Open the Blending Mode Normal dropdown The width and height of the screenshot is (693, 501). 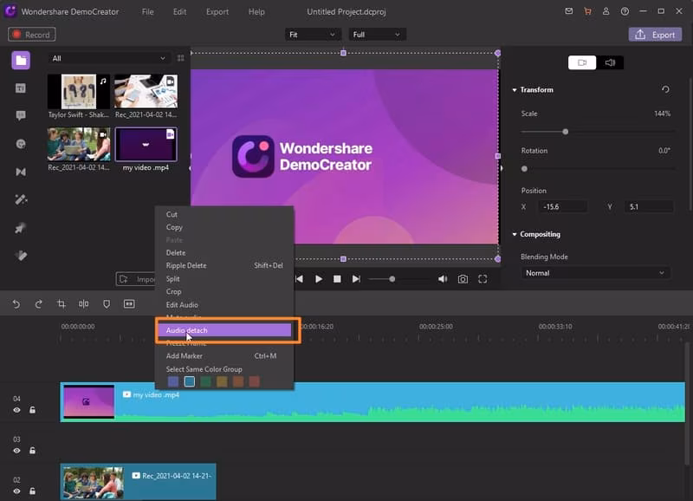595,273
